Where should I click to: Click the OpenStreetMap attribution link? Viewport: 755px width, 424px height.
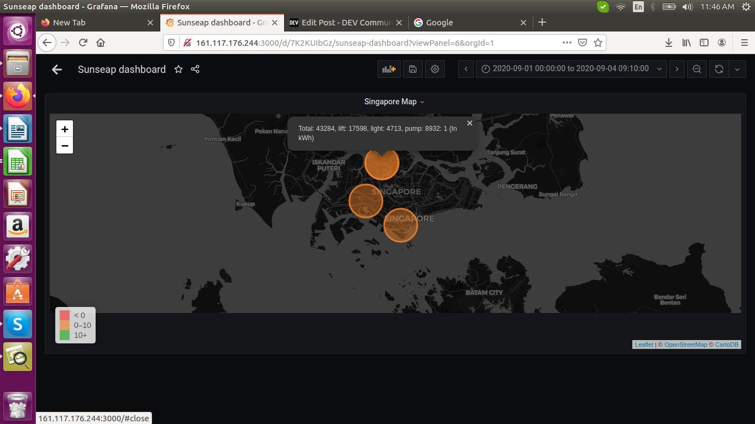pyautogui.click(x=685, y=344)
